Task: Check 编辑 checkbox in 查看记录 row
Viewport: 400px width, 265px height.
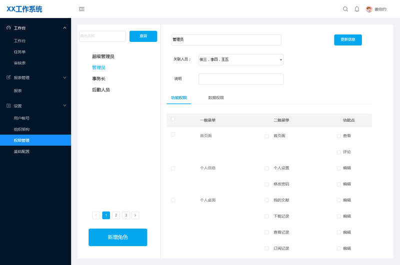Action: point(339,232)
